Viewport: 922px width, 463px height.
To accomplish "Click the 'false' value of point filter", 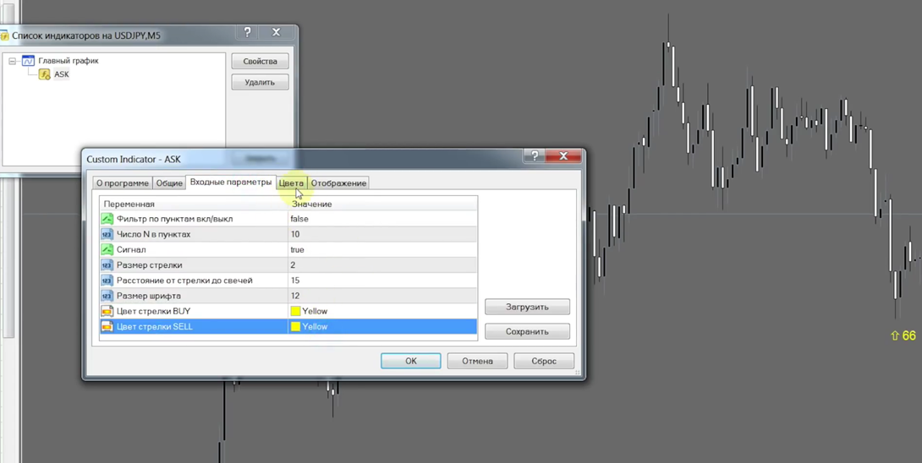I will pyautogui.click(x=299, y=219).
